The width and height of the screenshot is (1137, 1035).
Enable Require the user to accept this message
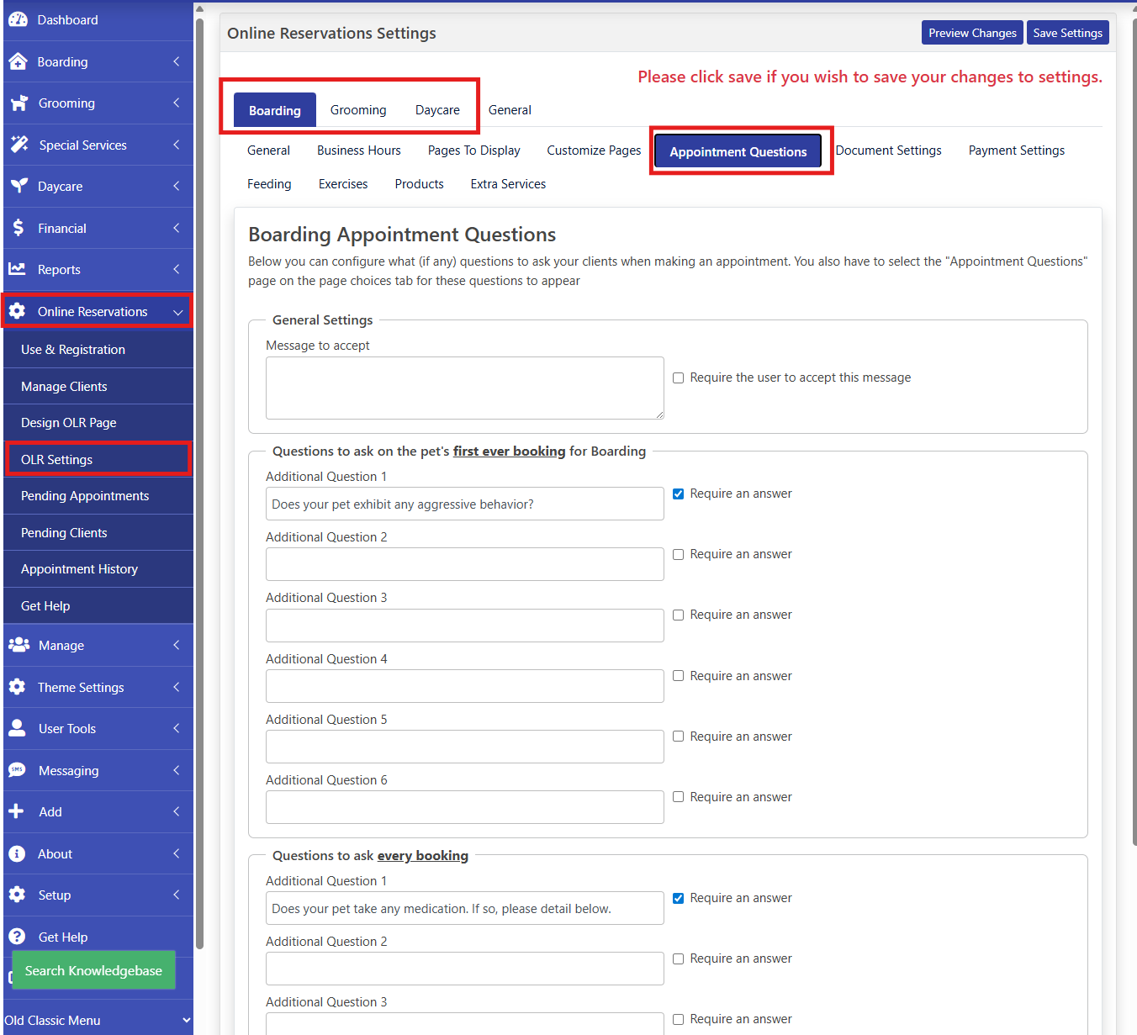[x=678, y=378]
